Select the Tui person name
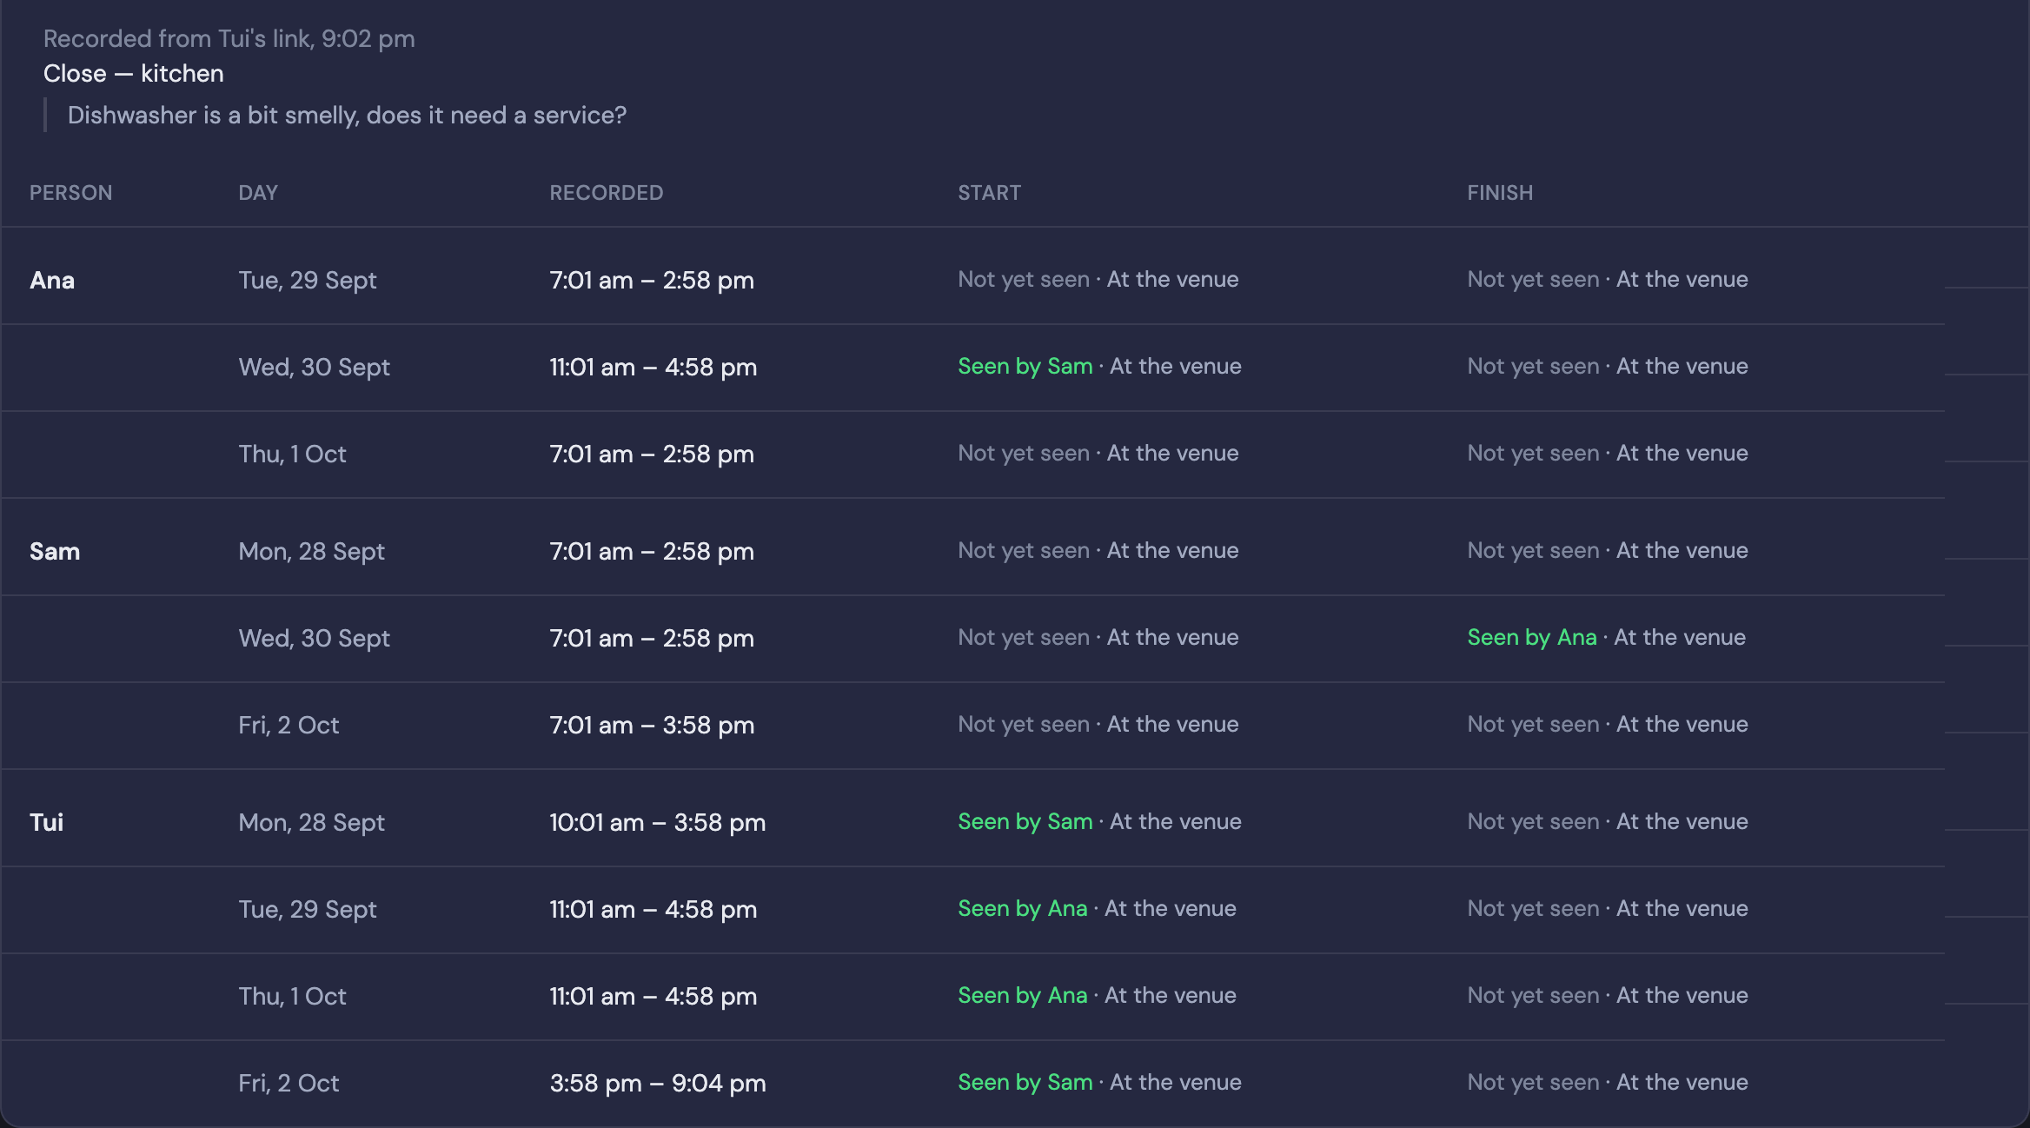 click(47, 823)
